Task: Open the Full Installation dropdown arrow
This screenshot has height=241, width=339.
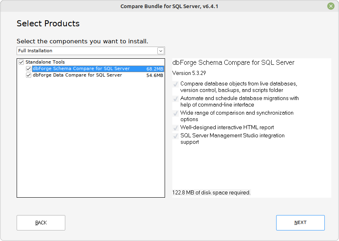Action: 161,51
